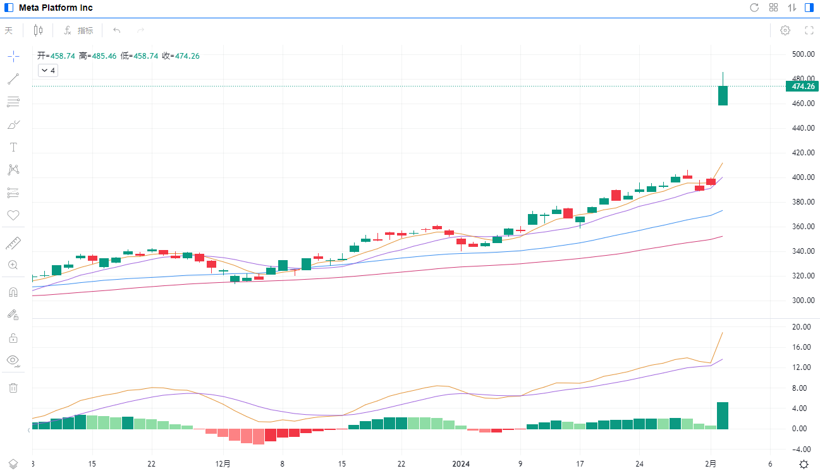820x471 pixels.
Task: Click the left panel icon beside title
Action: coord(9,8)
